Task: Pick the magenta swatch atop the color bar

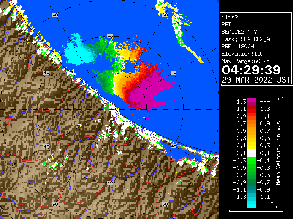Action: point(252,100)
